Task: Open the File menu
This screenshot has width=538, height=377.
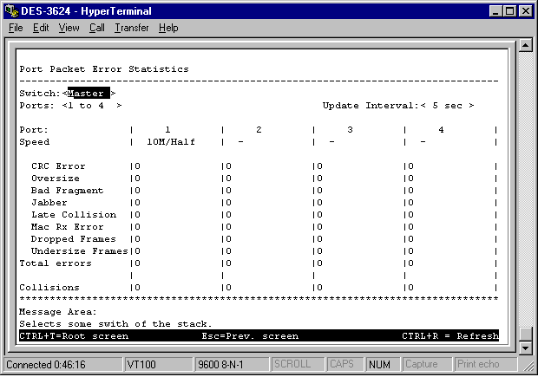Action: point(16,28)
